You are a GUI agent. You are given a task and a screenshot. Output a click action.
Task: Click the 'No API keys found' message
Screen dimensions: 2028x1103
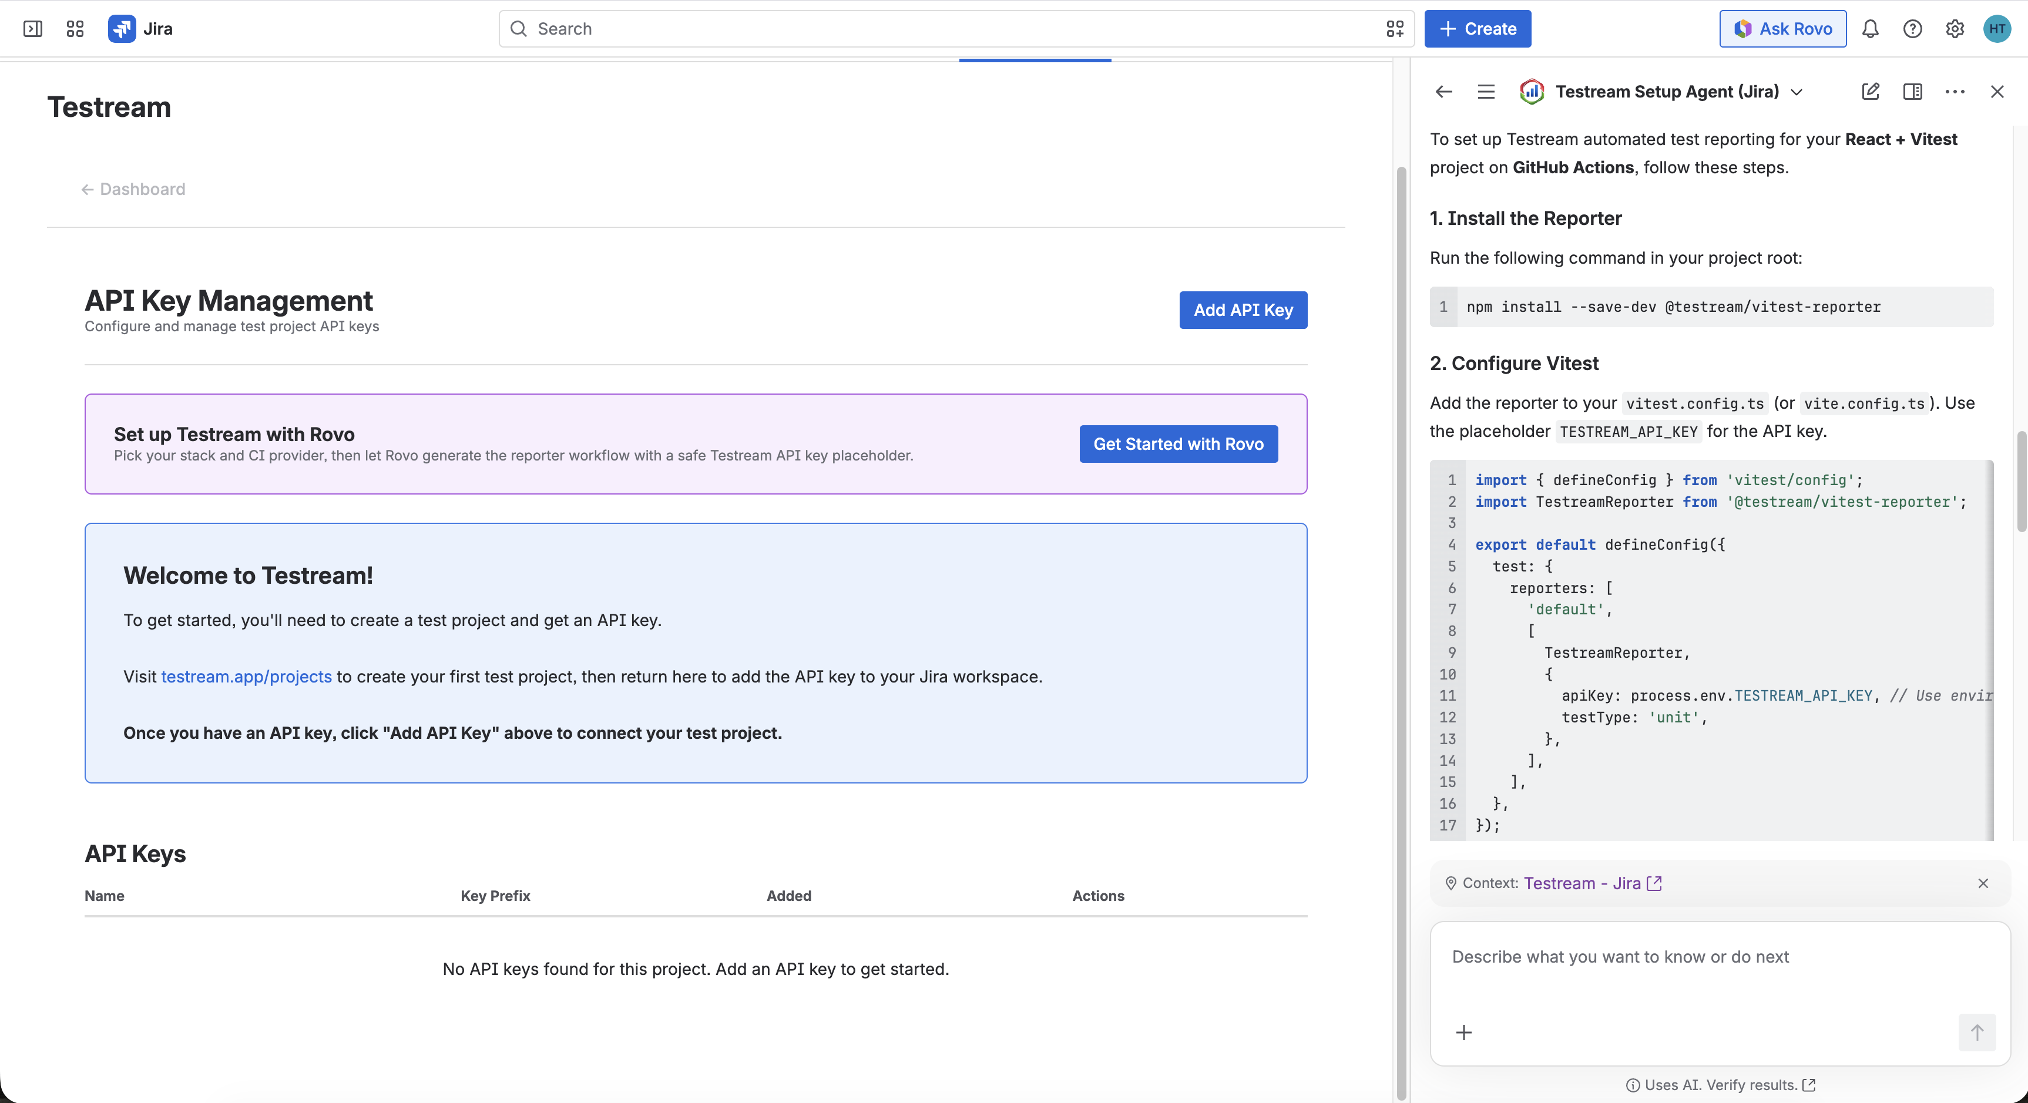click(696, 969)
